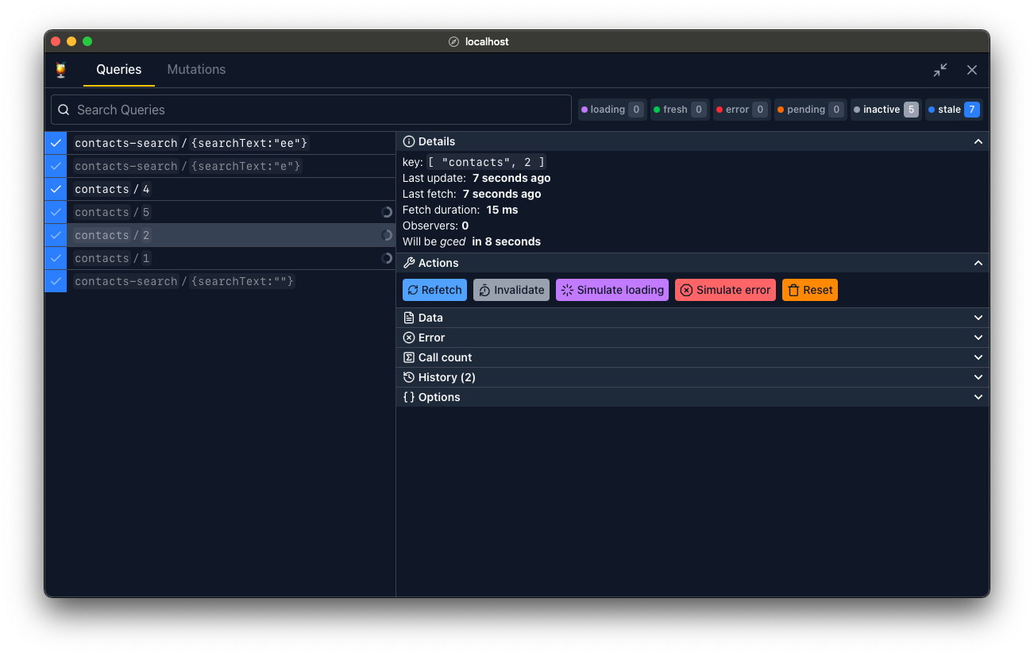Toggle the checkbox for contacts / 1 query
The height and width of the screenshot is (656, 1034).
(55, 258)
